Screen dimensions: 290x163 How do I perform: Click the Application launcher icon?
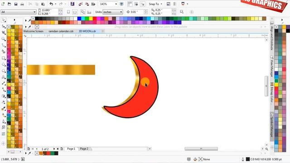pos(183,4)
